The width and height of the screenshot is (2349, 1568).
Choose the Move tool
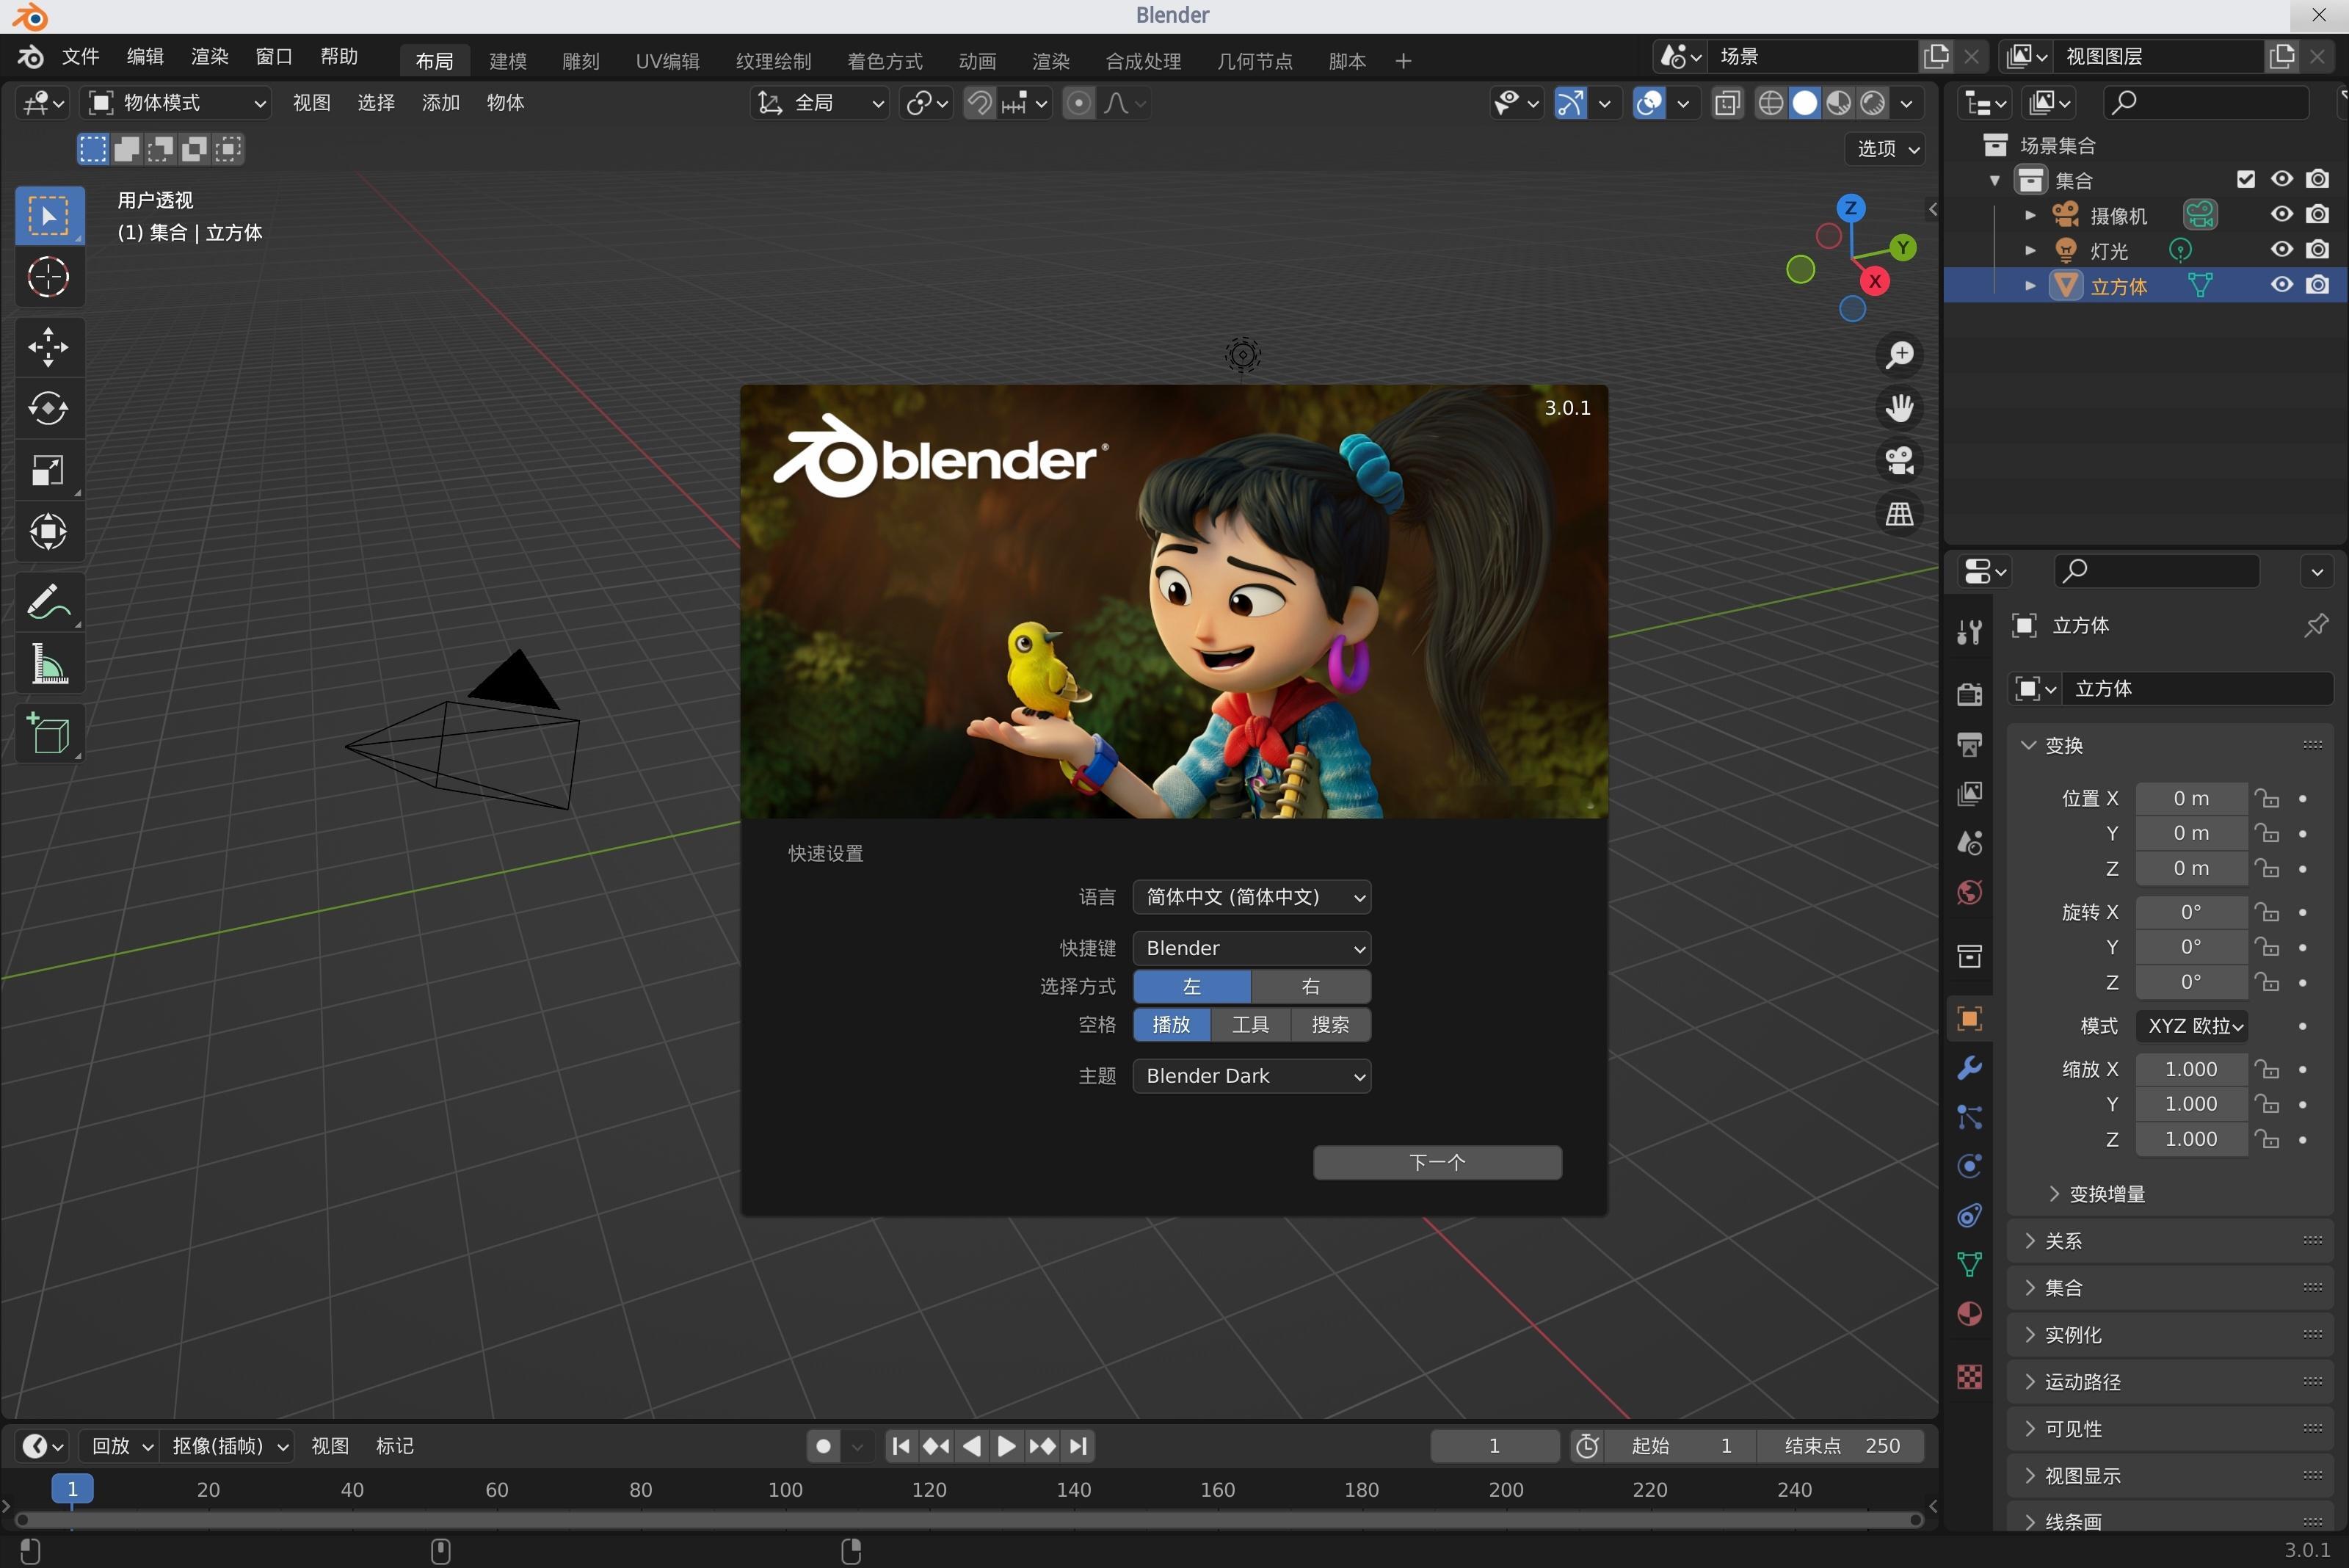coord(49,347)
